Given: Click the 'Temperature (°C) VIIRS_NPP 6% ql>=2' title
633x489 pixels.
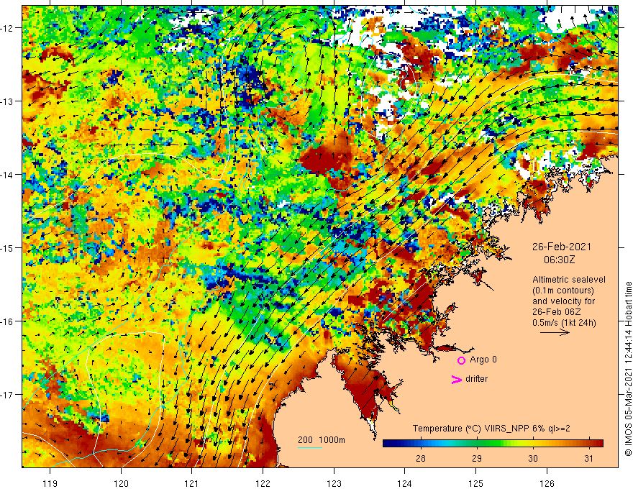Looking at the screenshot, I should point(491,429).
